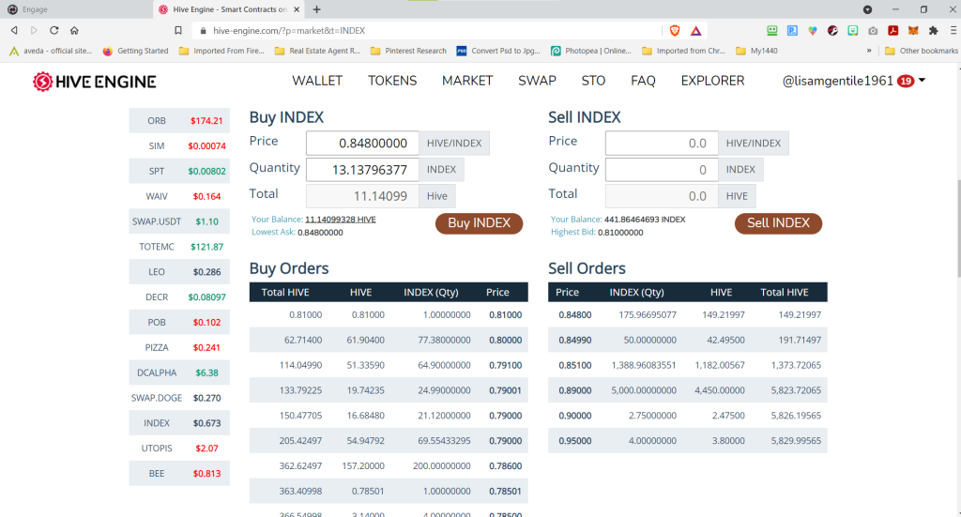Click the 441.86464693 INDEX balance
The width and height of the screenshot is (961, 517).
click(645, 220)
